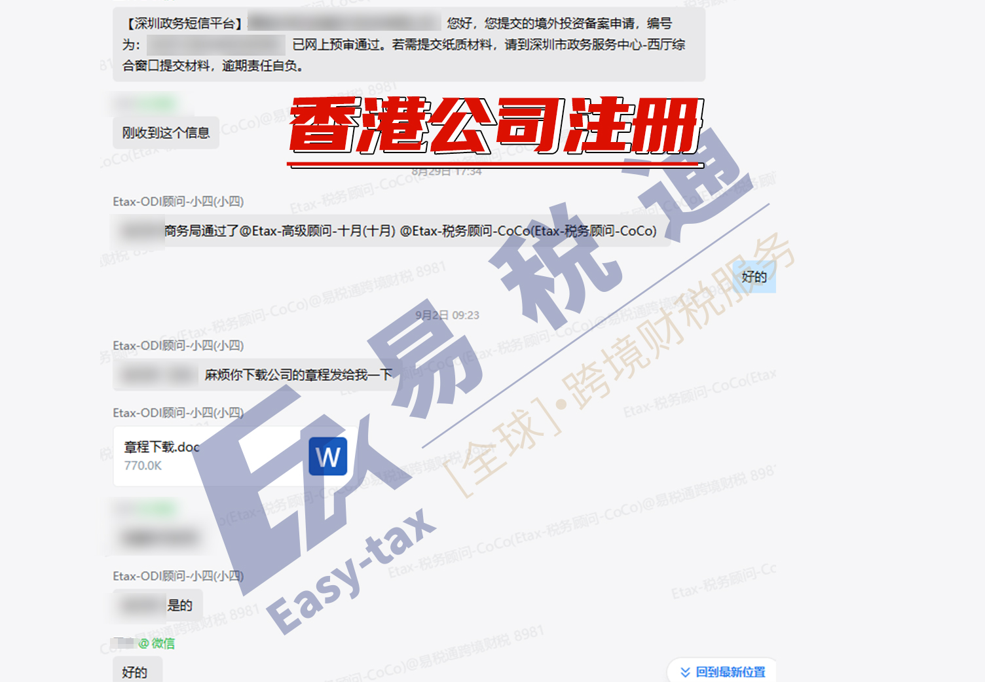The width and height of the screenshot is (985, 682).
Task: Click sender name above the 是的 message
Action: coord(178,576)
